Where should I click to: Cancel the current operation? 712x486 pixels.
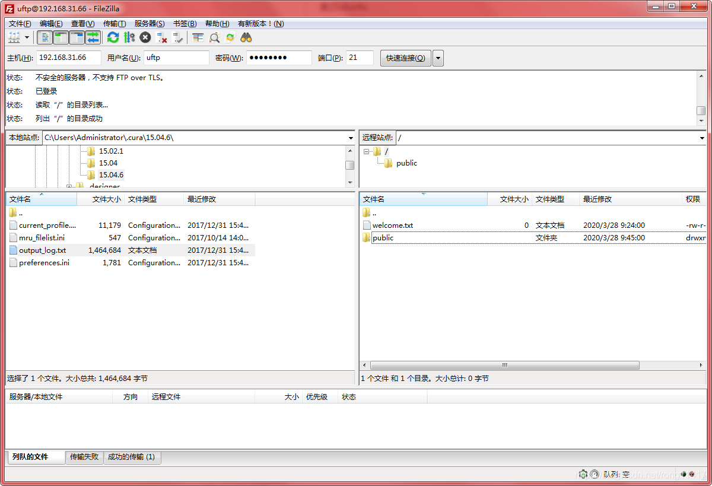tap(144, 37)
